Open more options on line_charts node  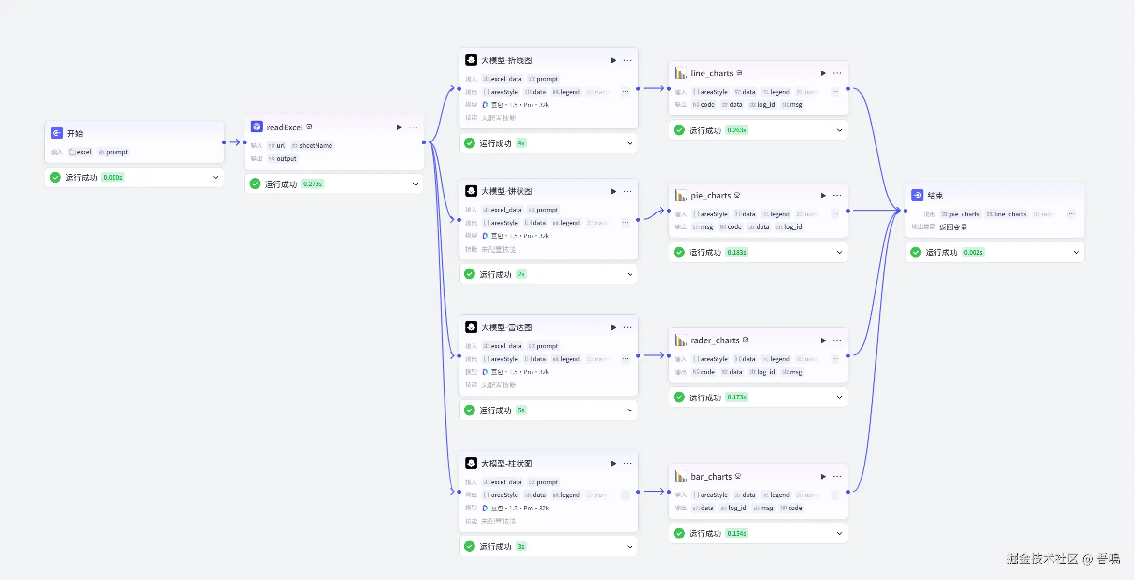click(x=837, y=73)
